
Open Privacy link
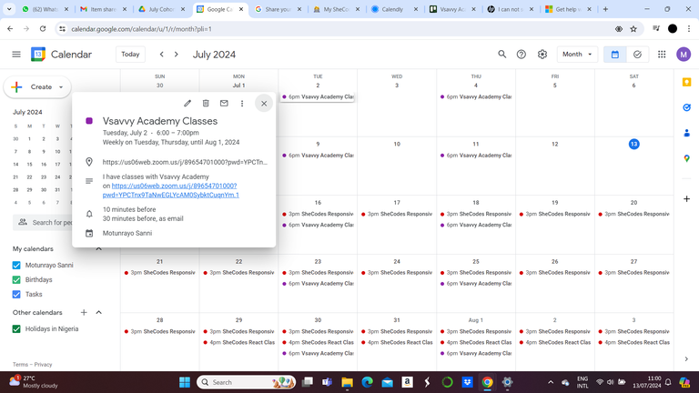[44, 365]
